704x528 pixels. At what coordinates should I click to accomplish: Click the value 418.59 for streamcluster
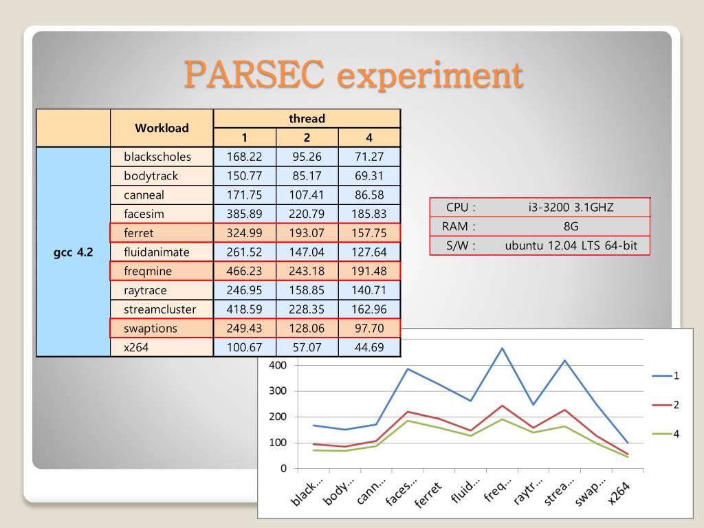(244, 309)
